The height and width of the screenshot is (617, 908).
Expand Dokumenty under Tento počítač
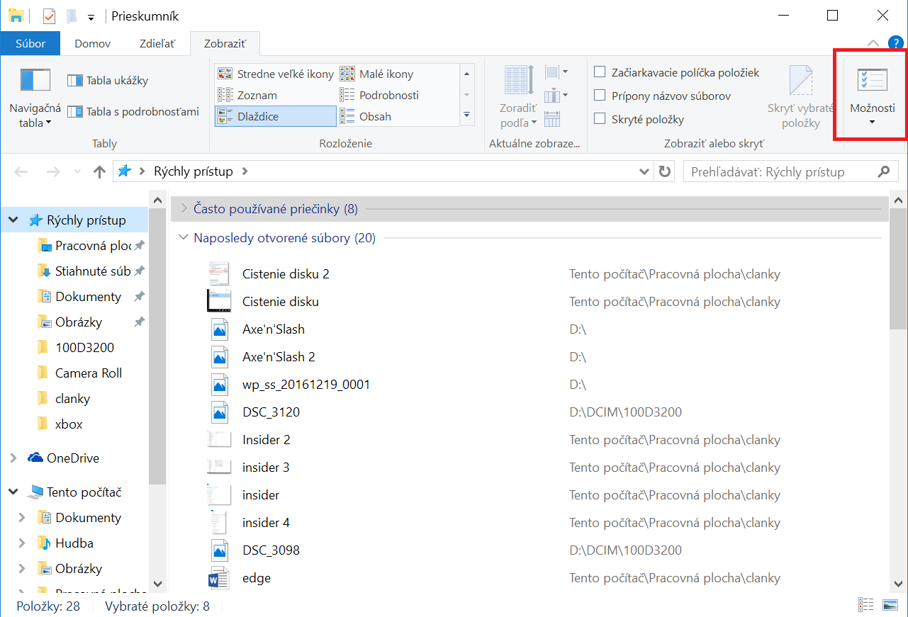(22, 518)
